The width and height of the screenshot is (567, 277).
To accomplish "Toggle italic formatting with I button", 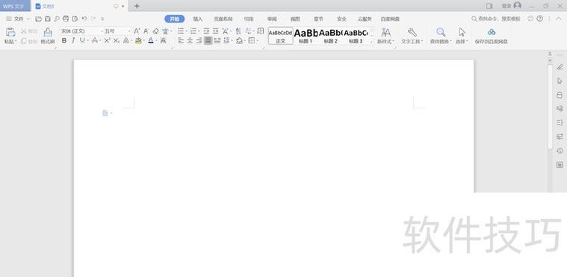I will [73, 41].
